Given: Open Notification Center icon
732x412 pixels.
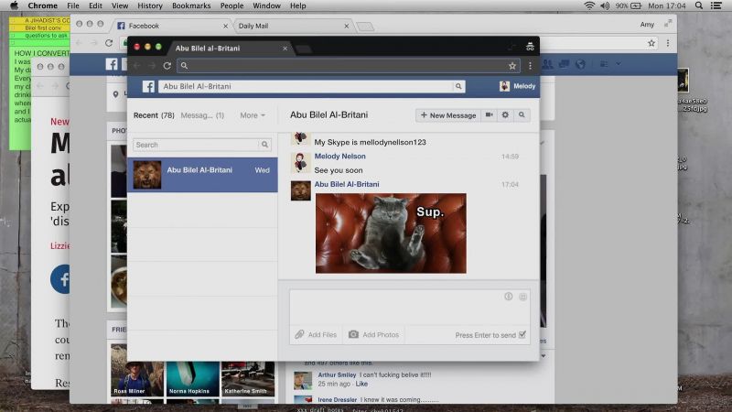Looking at the screenshot, I should (x=716, y=5).
